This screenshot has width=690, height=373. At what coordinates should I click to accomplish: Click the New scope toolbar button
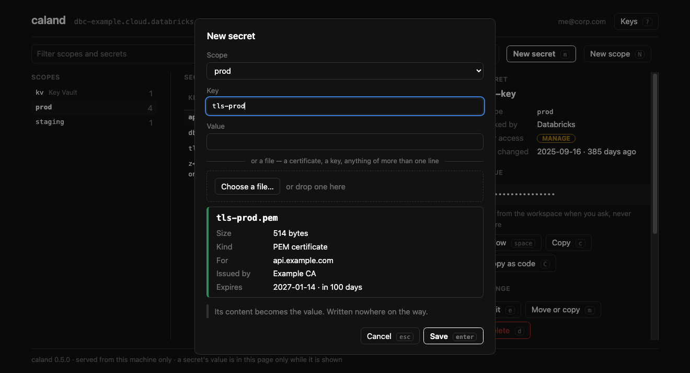(617, 54)
